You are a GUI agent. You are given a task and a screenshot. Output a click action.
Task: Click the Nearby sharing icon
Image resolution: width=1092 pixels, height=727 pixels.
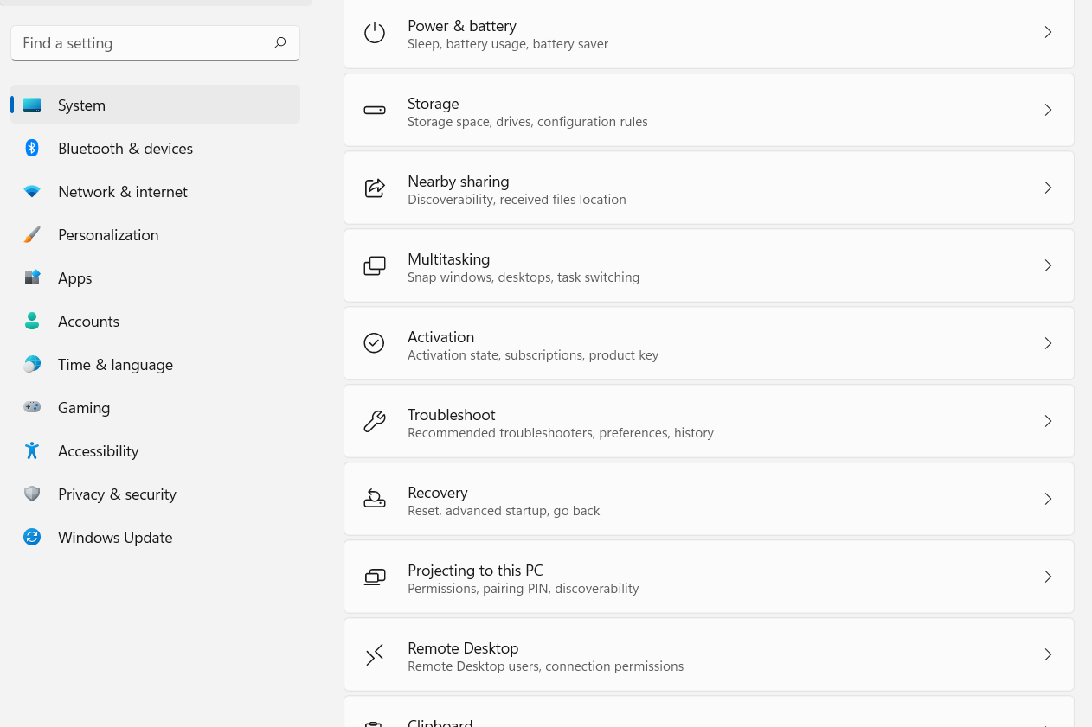pyautogui.click(x=374, y=188)
